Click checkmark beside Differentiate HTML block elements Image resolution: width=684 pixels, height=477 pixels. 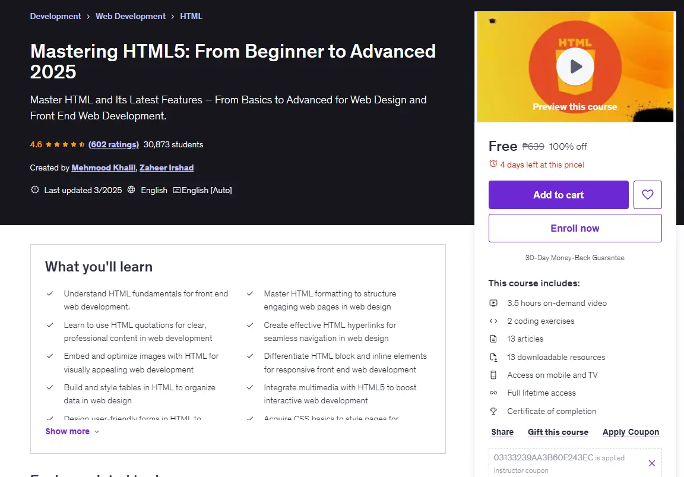pos(250,356)
